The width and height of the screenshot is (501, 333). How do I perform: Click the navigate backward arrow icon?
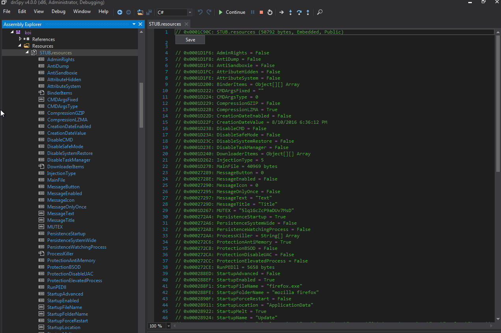coord(120,12)
